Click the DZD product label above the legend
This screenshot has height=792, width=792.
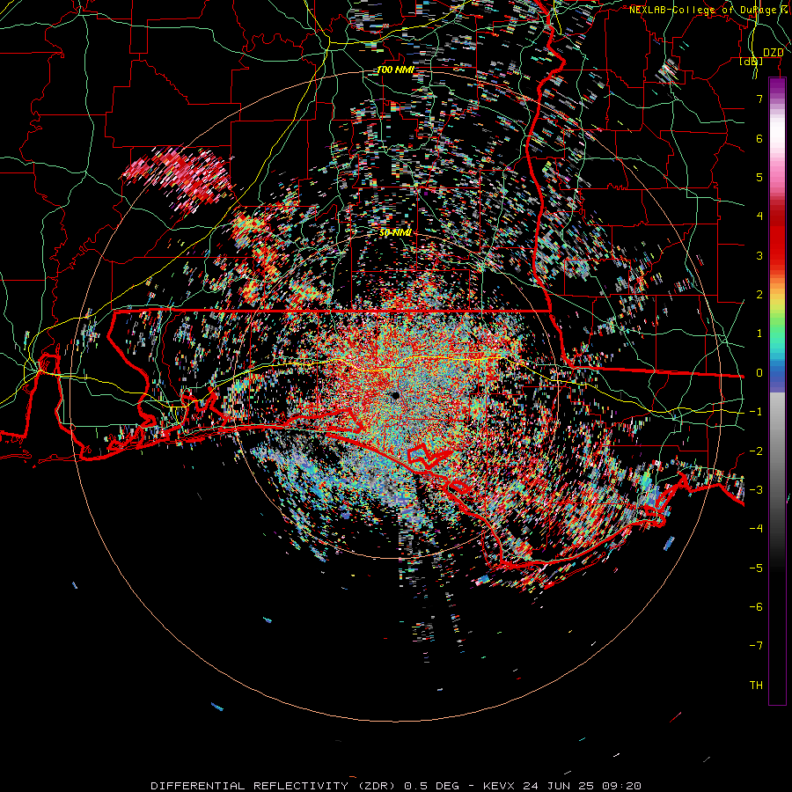(774, 53)
